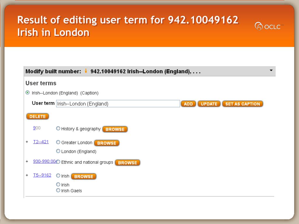Select the Irish radio button beside BROWSE
The image size is (299, 224).
[x=58, y=176]
